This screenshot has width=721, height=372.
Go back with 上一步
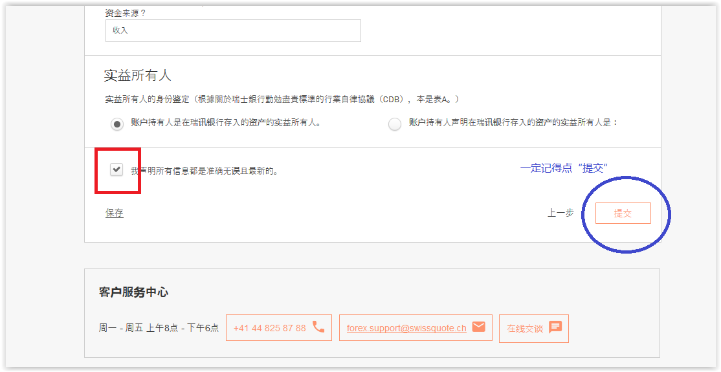pos(560,213)
